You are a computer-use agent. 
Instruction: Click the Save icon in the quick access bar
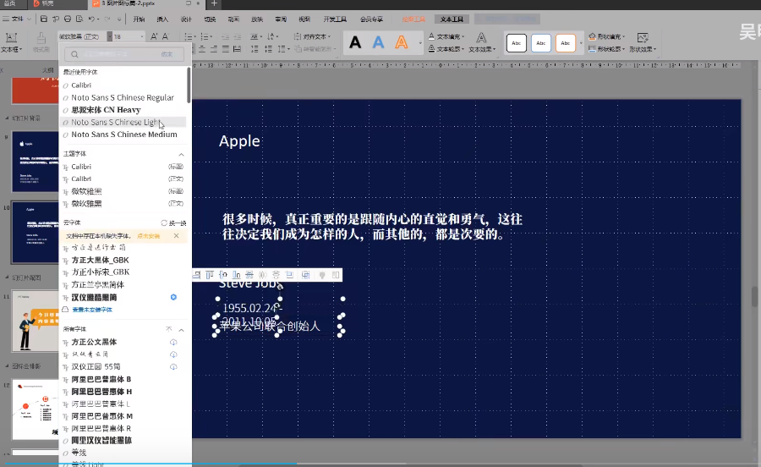tap(44, 19)
